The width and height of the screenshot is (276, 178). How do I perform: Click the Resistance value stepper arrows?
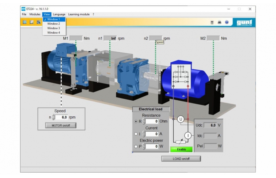(144, 121)
